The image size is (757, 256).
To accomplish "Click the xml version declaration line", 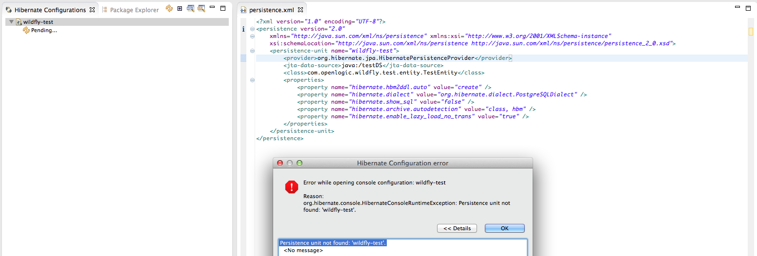I will point(321,22).
